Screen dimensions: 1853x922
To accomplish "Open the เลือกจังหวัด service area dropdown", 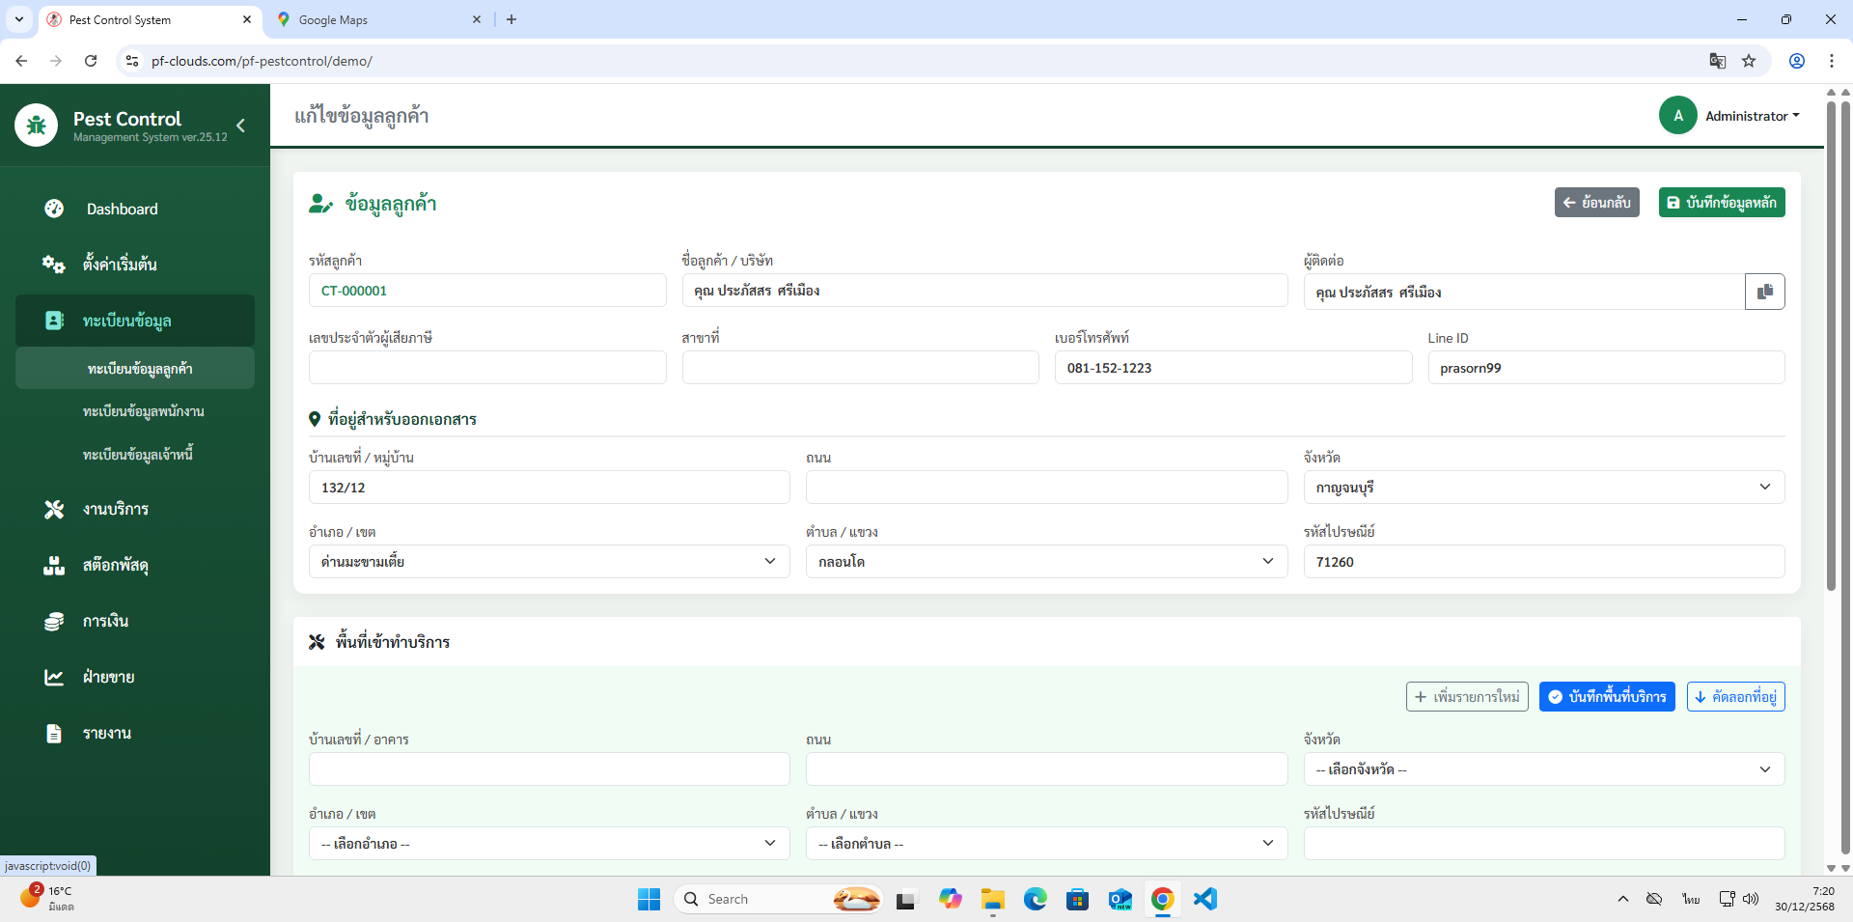I will tap(1543, 769).
